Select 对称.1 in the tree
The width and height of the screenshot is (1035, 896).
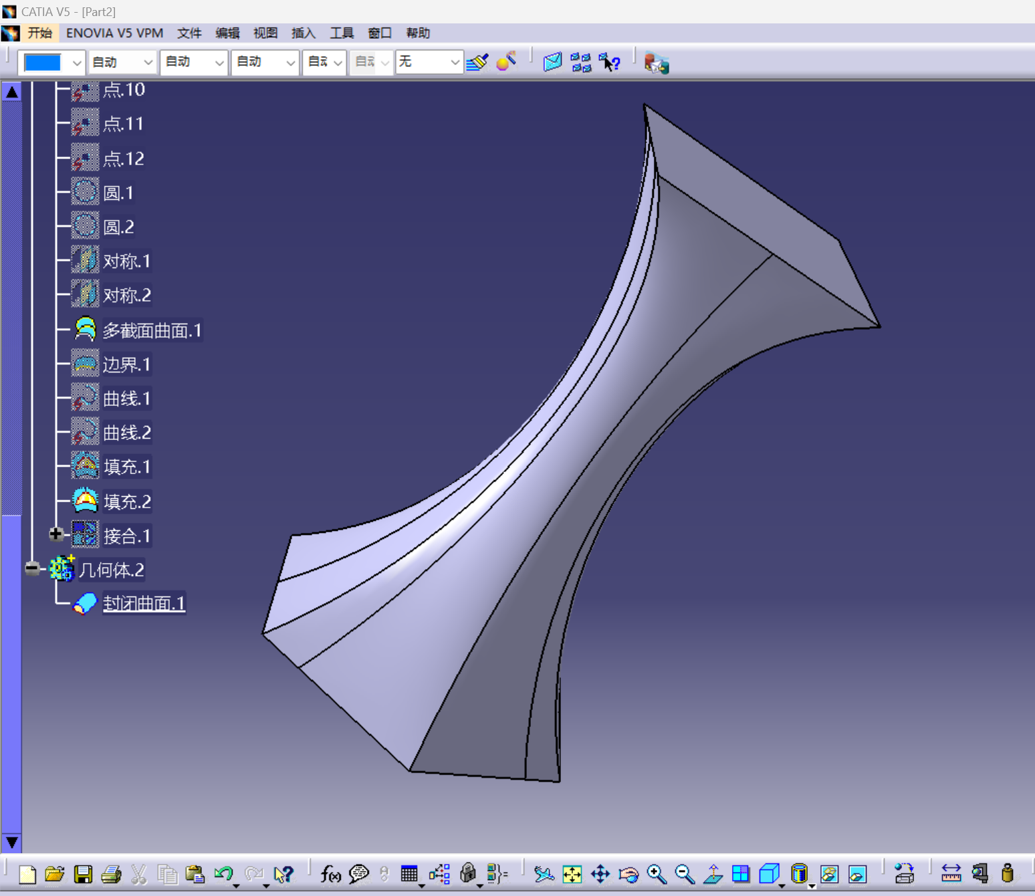[127, 261]
